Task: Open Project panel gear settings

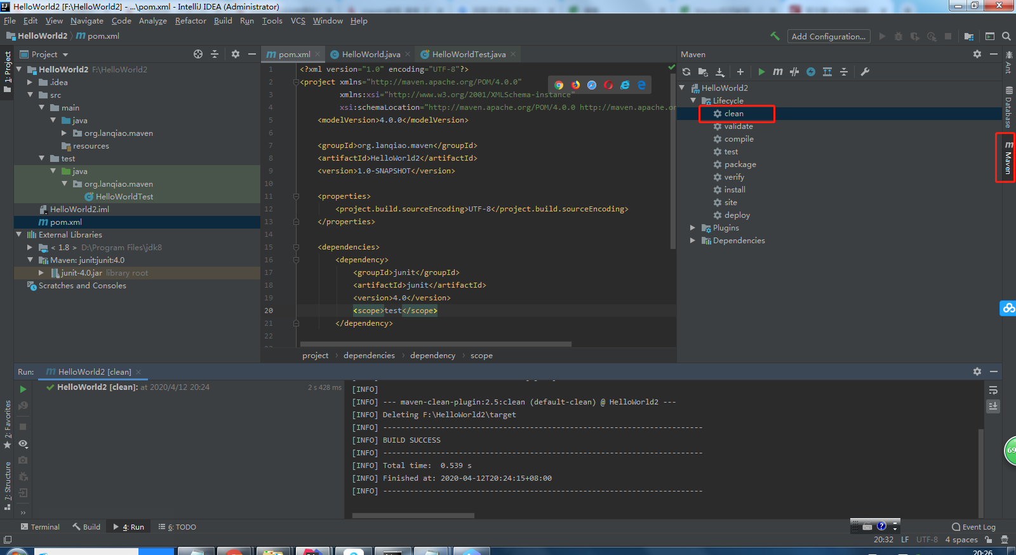Action: [x=236, y=54]
